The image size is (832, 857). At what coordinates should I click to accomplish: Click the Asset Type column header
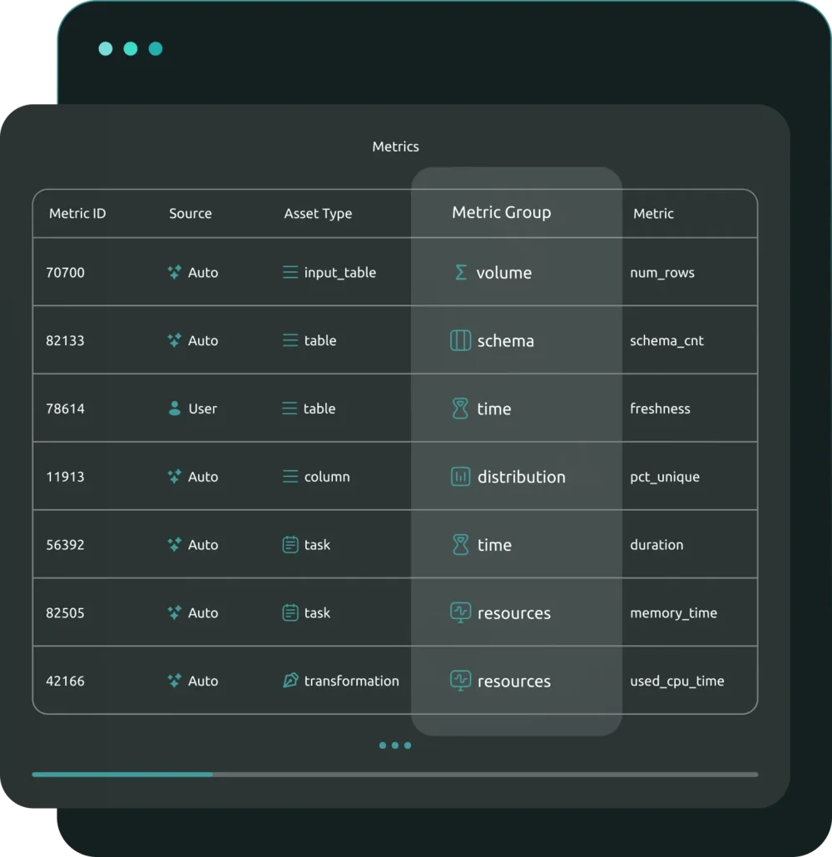pos(318,213)
